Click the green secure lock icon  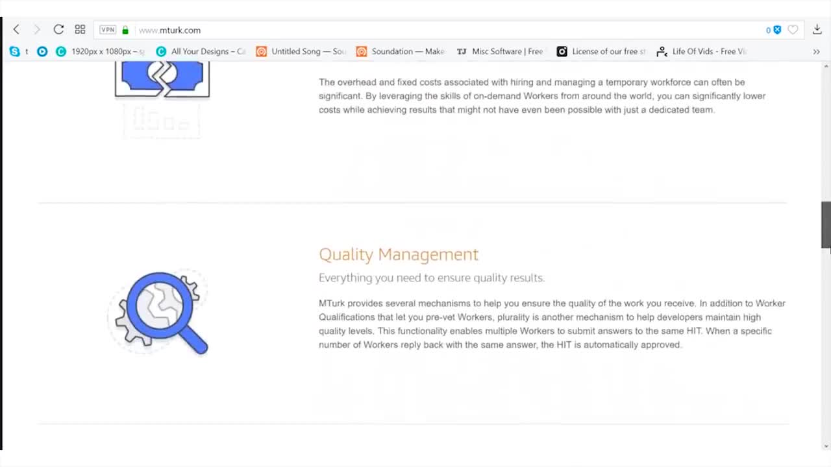[125, 30]
